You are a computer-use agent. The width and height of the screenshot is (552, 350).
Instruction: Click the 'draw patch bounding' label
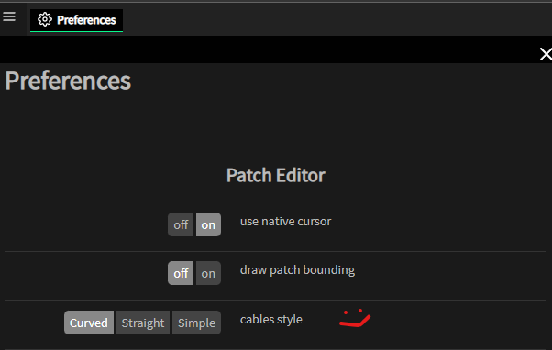pos(297,270)
